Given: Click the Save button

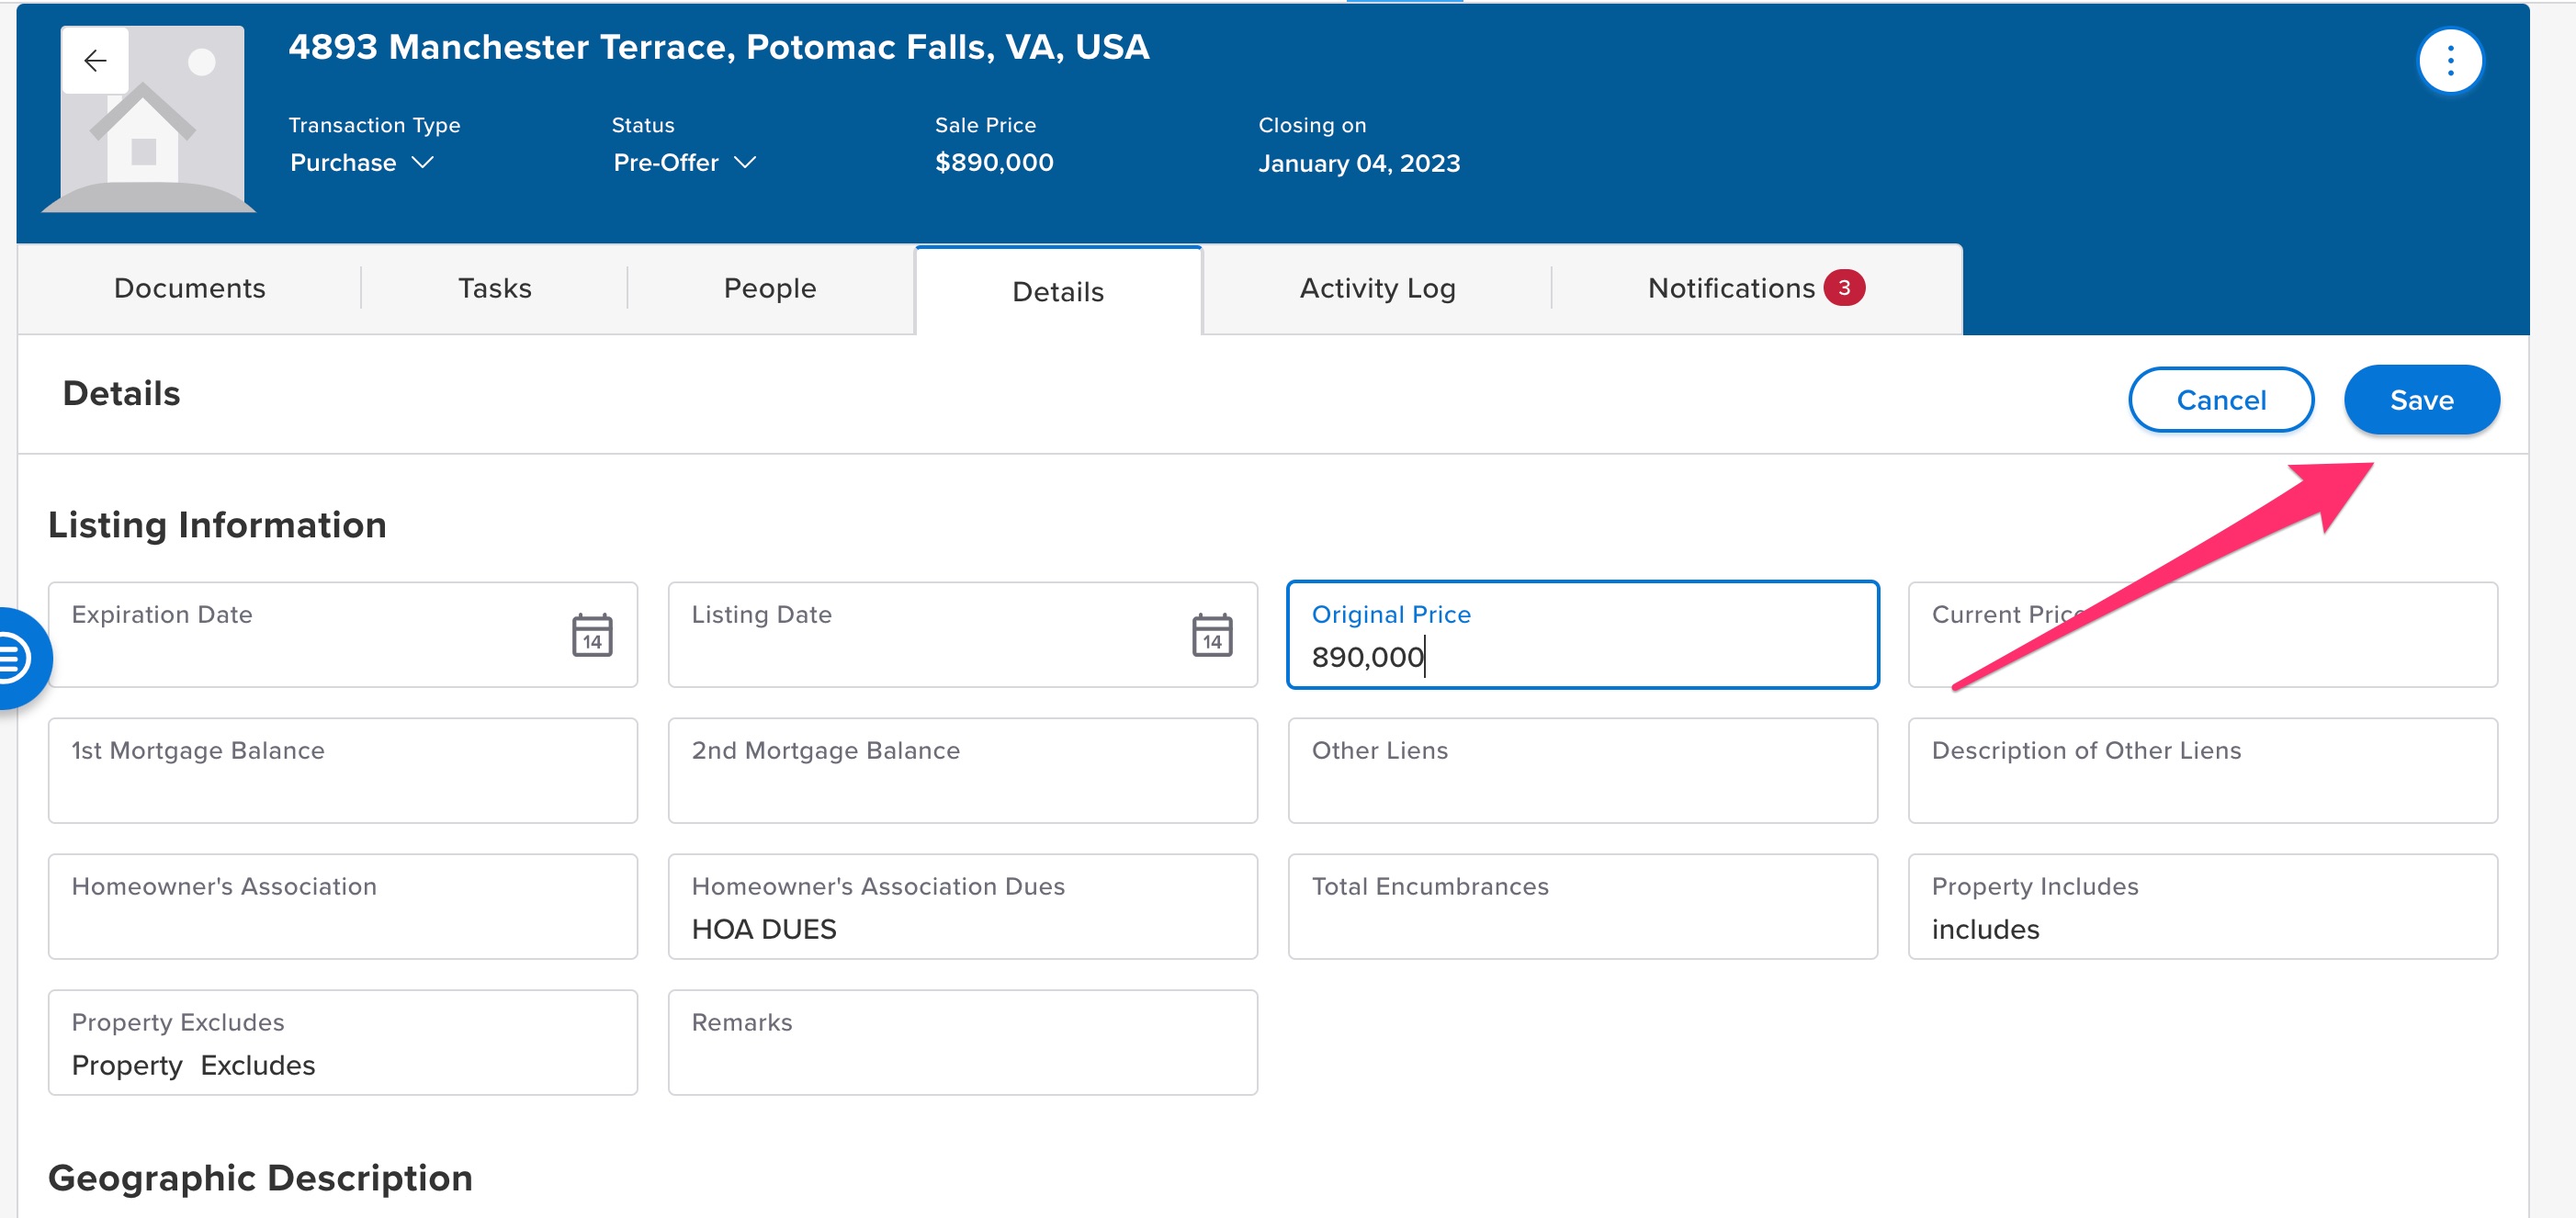Looking at the screenshot, I should click(2421, 400).
